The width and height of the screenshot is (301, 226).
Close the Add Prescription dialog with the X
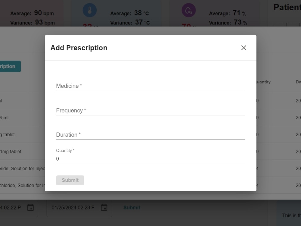click(244, 48)
